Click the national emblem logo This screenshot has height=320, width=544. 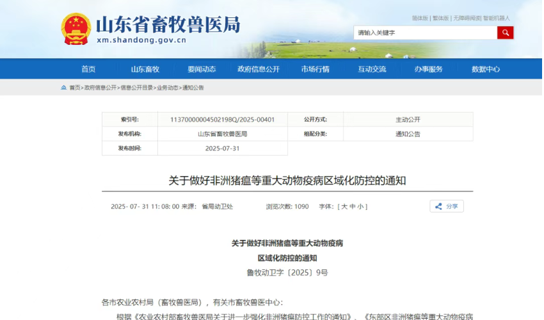(76, 29)
